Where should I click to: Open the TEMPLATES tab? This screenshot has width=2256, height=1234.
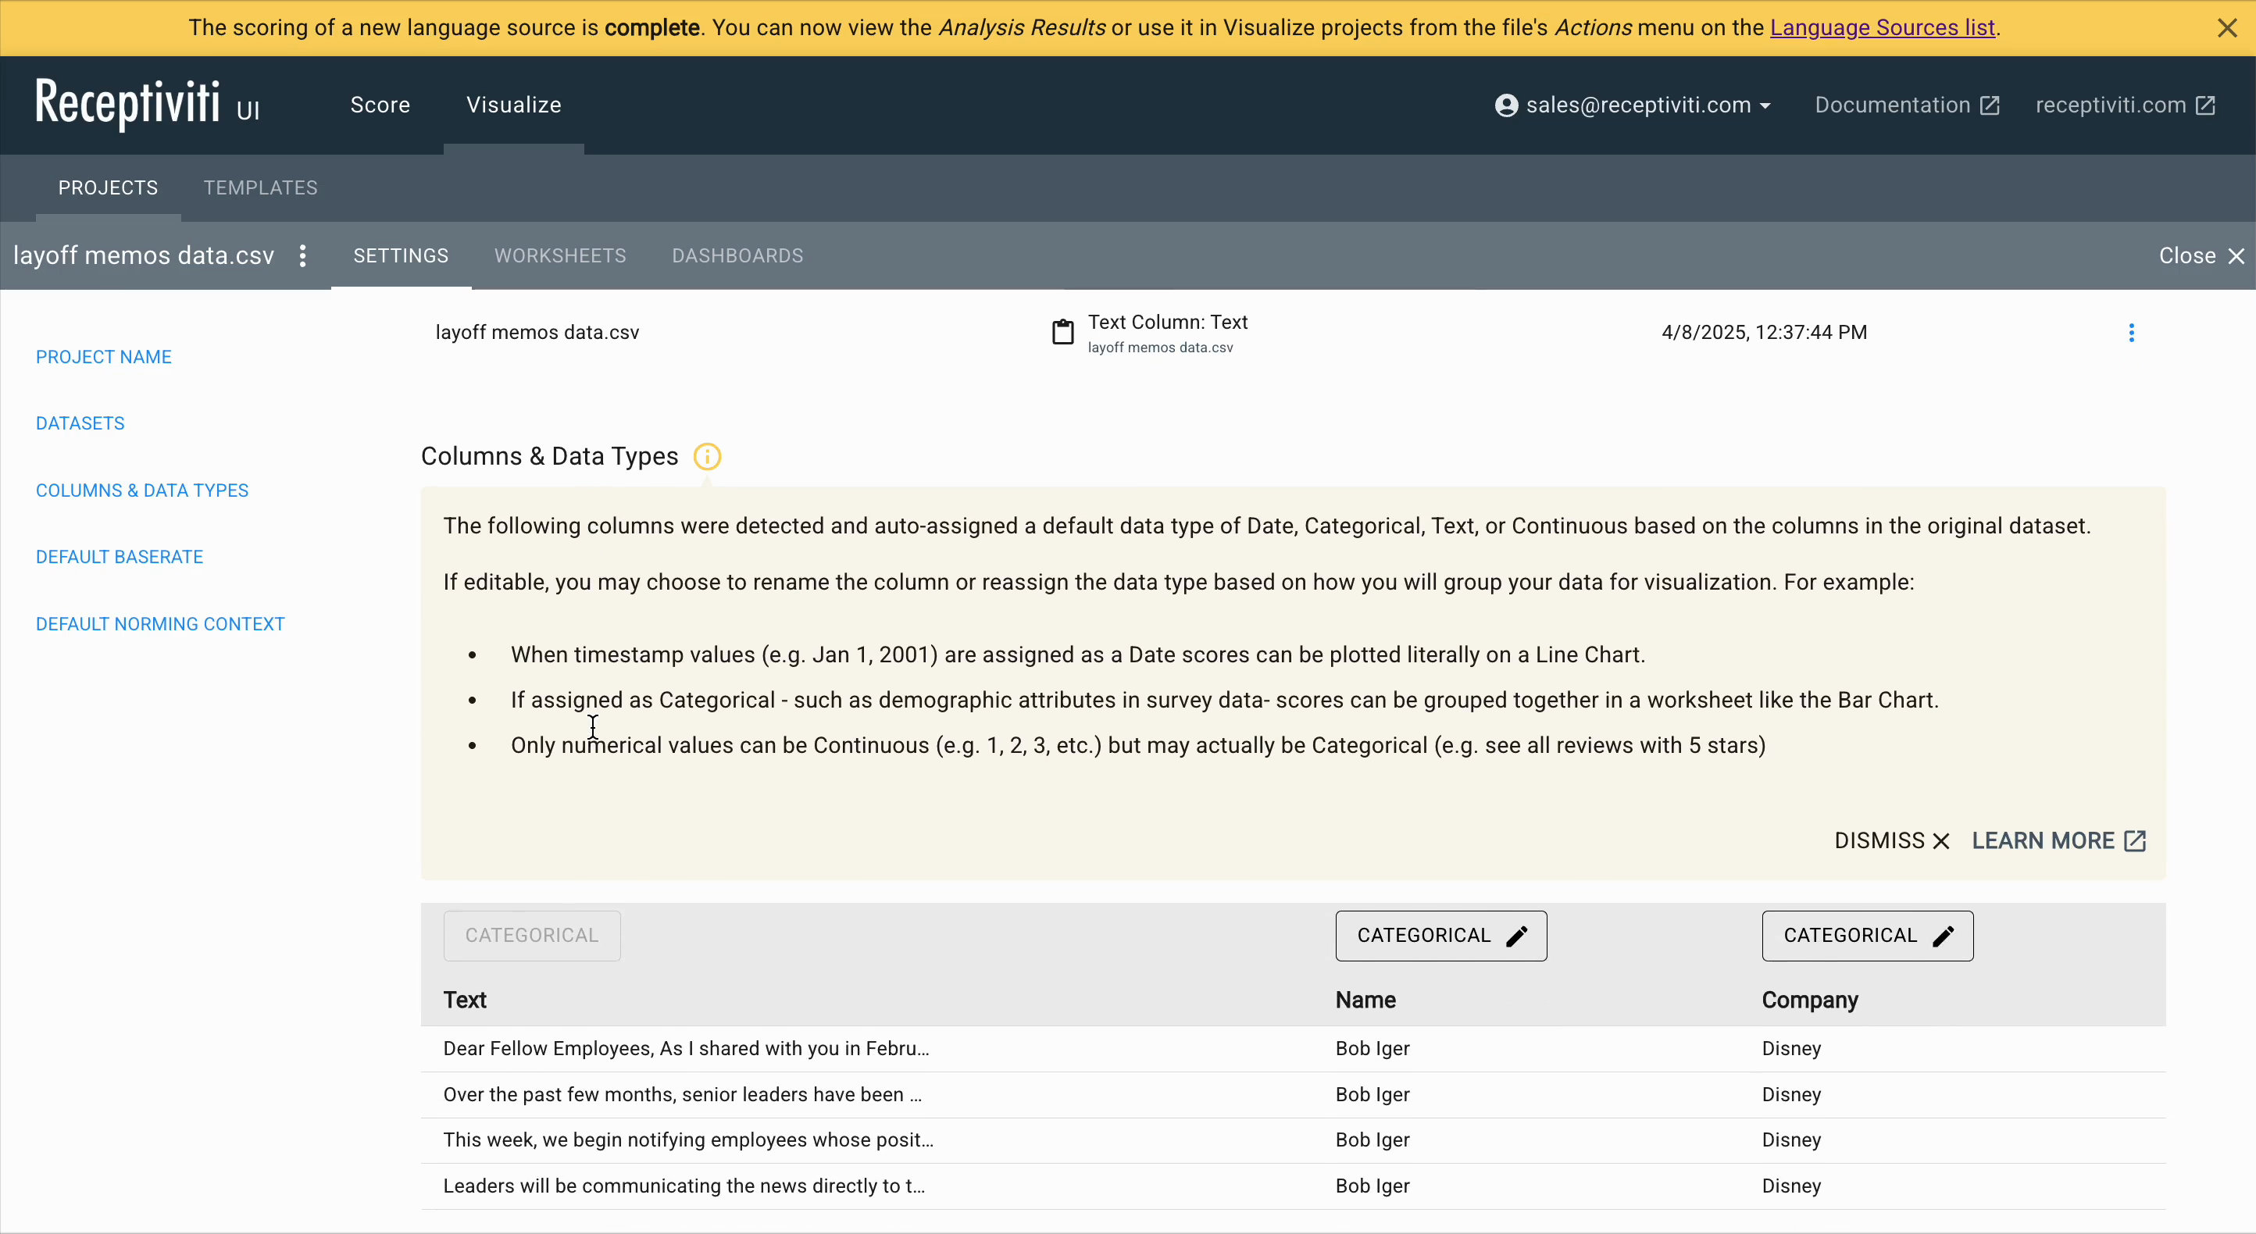(260, 187)
